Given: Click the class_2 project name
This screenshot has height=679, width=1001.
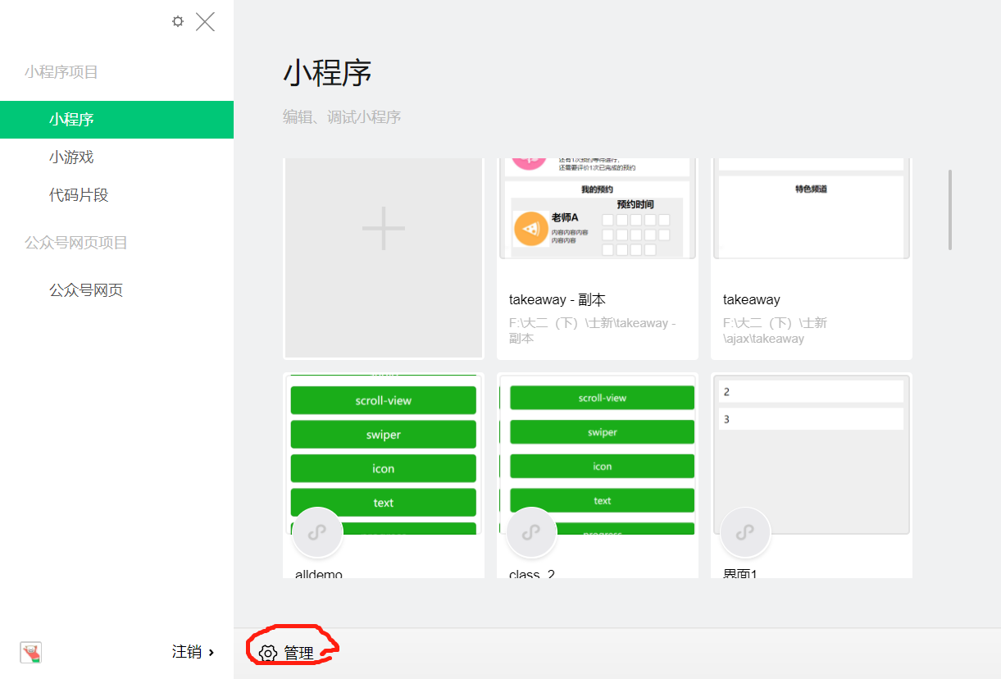Looking at the screenshot, I should [532, 574].
